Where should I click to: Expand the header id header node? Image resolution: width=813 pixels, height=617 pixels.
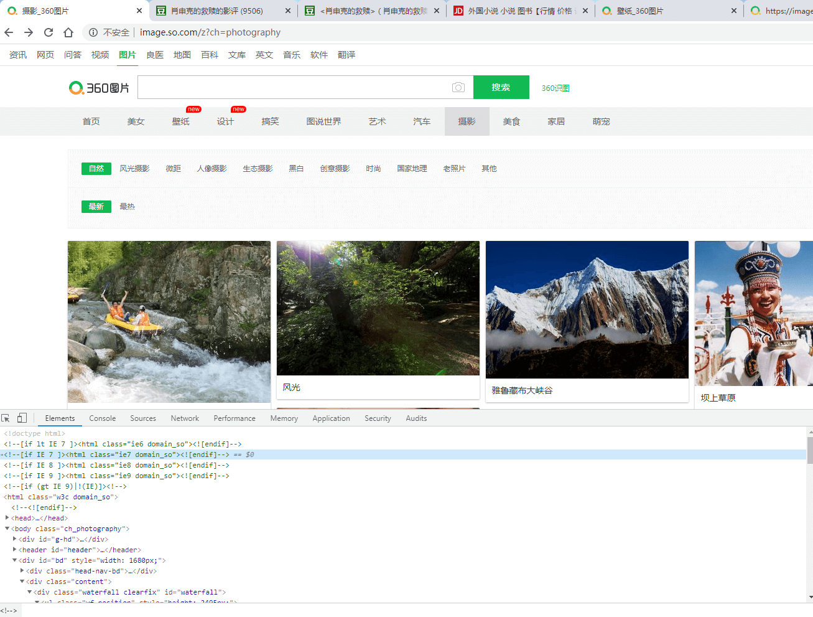[x=15, y=550]
